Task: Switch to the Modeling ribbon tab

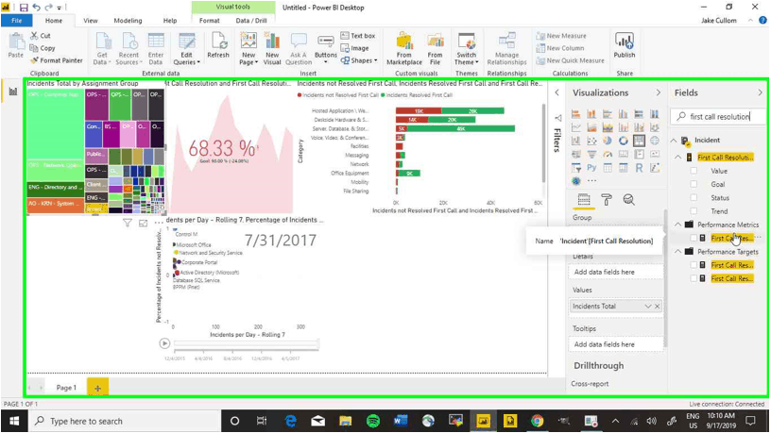Action: pos(128,21)
